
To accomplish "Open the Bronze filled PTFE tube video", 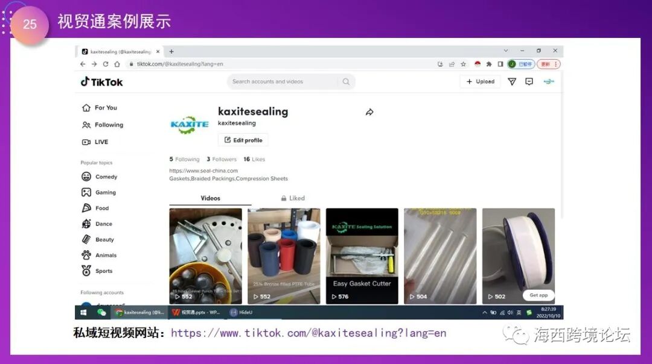I will pos(284,256).
